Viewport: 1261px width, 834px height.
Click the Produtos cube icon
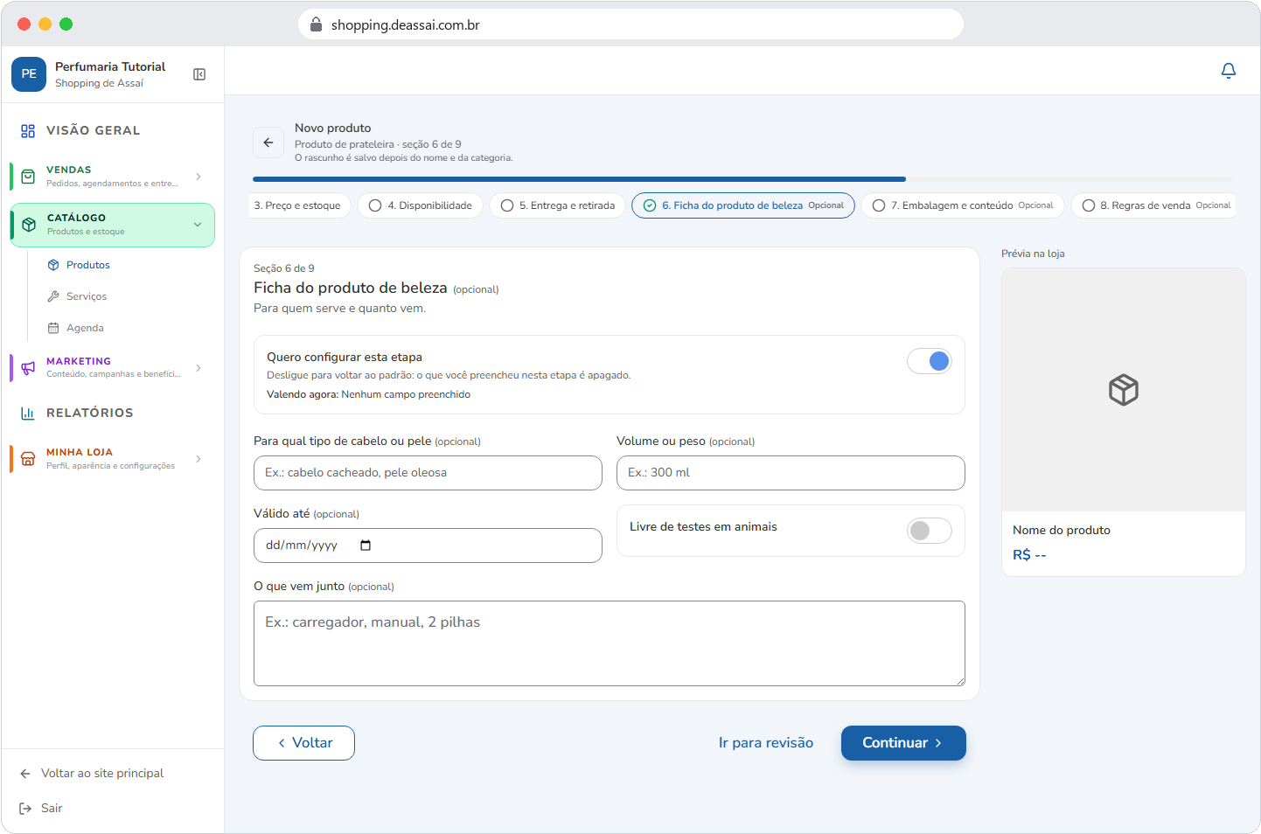tap(53, 265)
